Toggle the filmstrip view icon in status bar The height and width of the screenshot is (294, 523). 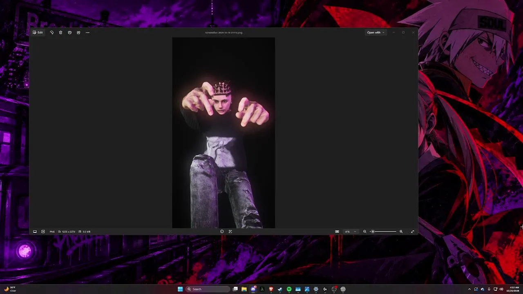[35, 232]
